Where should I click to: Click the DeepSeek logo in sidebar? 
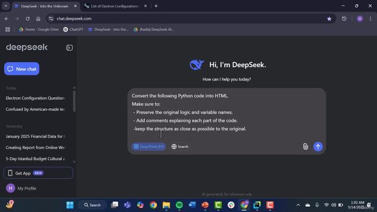27,47
